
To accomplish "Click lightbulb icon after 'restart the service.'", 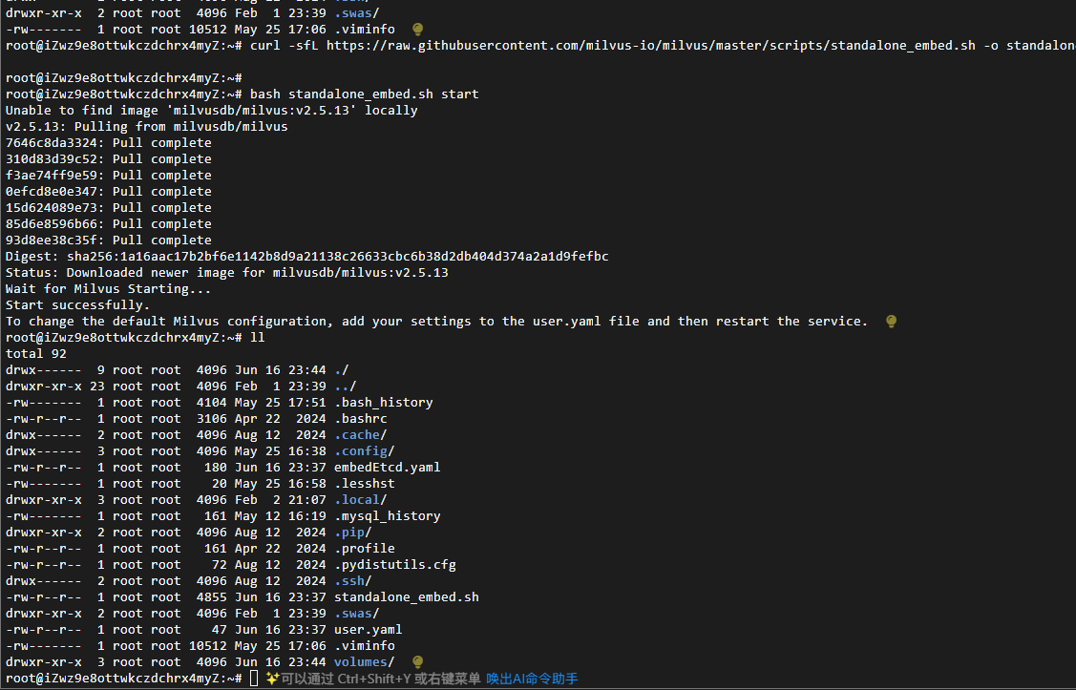I will tap(891, 321).
